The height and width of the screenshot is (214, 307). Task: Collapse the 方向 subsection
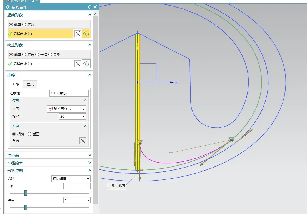[85, 126]
